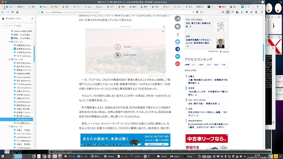Open the rank 1 弁護士 article link
Viewport: 283px width, 159px height.
point(208,81)
